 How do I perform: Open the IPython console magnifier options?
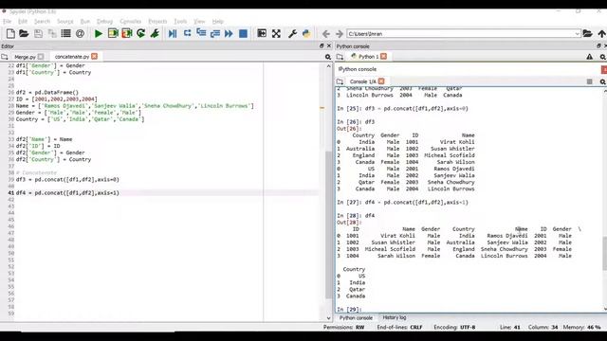pos(603,81)
